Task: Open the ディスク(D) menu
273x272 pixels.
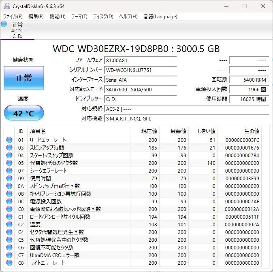Action: [103, 17]
